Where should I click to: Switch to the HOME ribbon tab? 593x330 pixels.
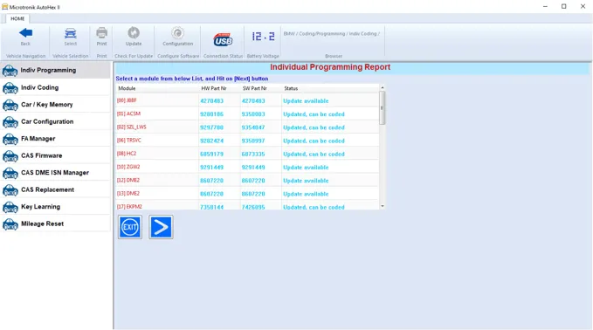coord(17,18)
